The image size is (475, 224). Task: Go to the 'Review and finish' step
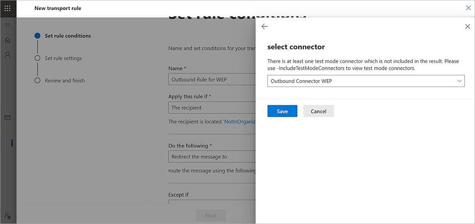point(65,81)
